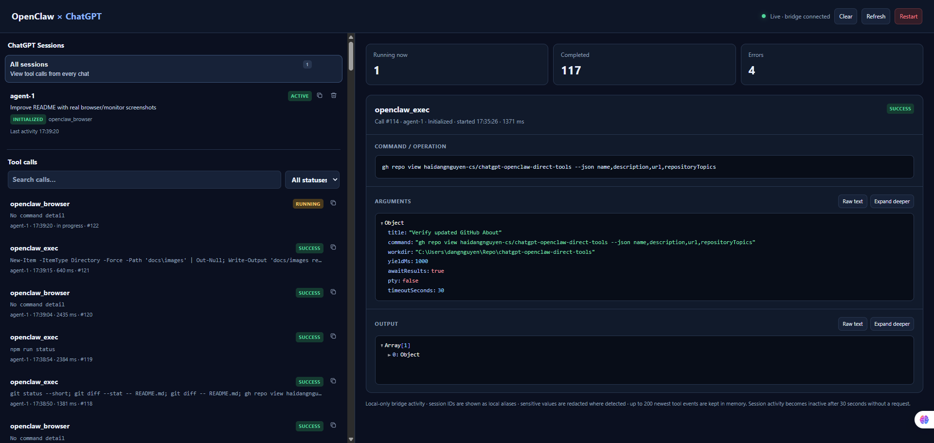934x443 pixels.
Task: Open the New-Item Directory call #121
Action: pos(174,259)
